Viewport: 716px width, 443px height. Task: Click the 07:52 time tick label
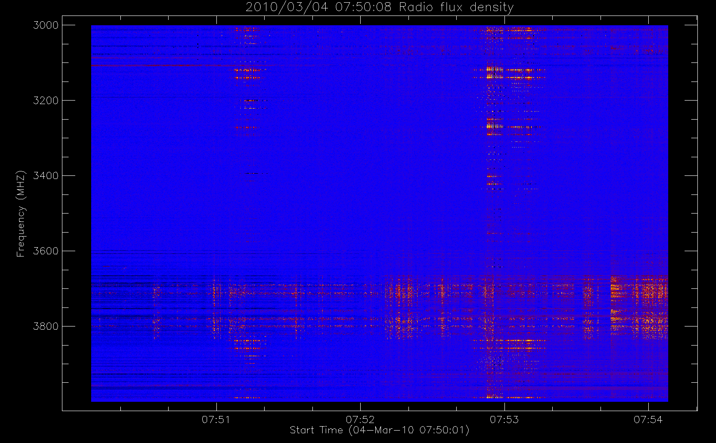coord(360,420)
